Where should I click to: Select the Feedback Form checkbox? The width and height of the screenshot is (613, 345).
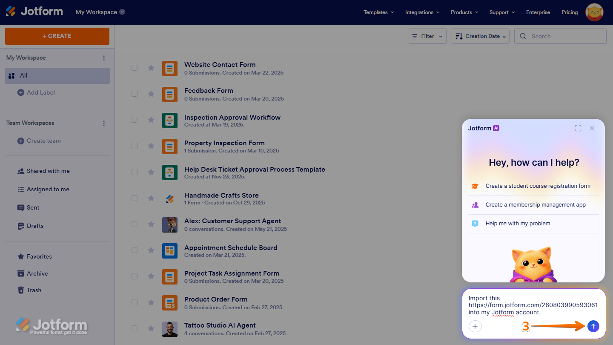135,94
